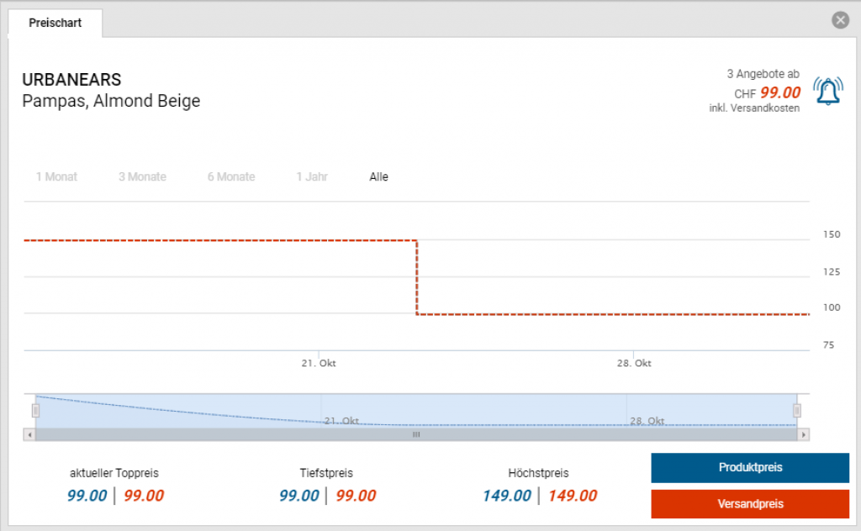The width and height of the screenshot is (861, 531).
Task: Click the right range navigator handle
Action: coord(797,411)
